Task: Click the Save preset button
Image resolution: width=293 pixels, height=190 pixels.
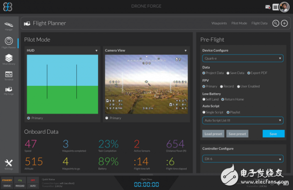Action: click(237, 134)
